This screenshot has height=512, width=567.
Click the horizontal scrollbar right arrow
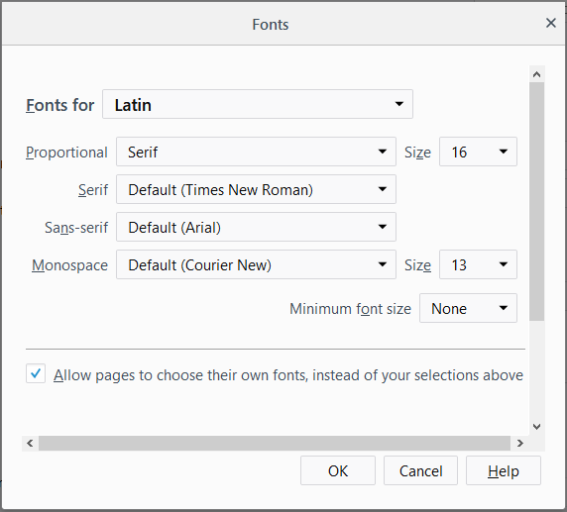(x=520, y=443)
